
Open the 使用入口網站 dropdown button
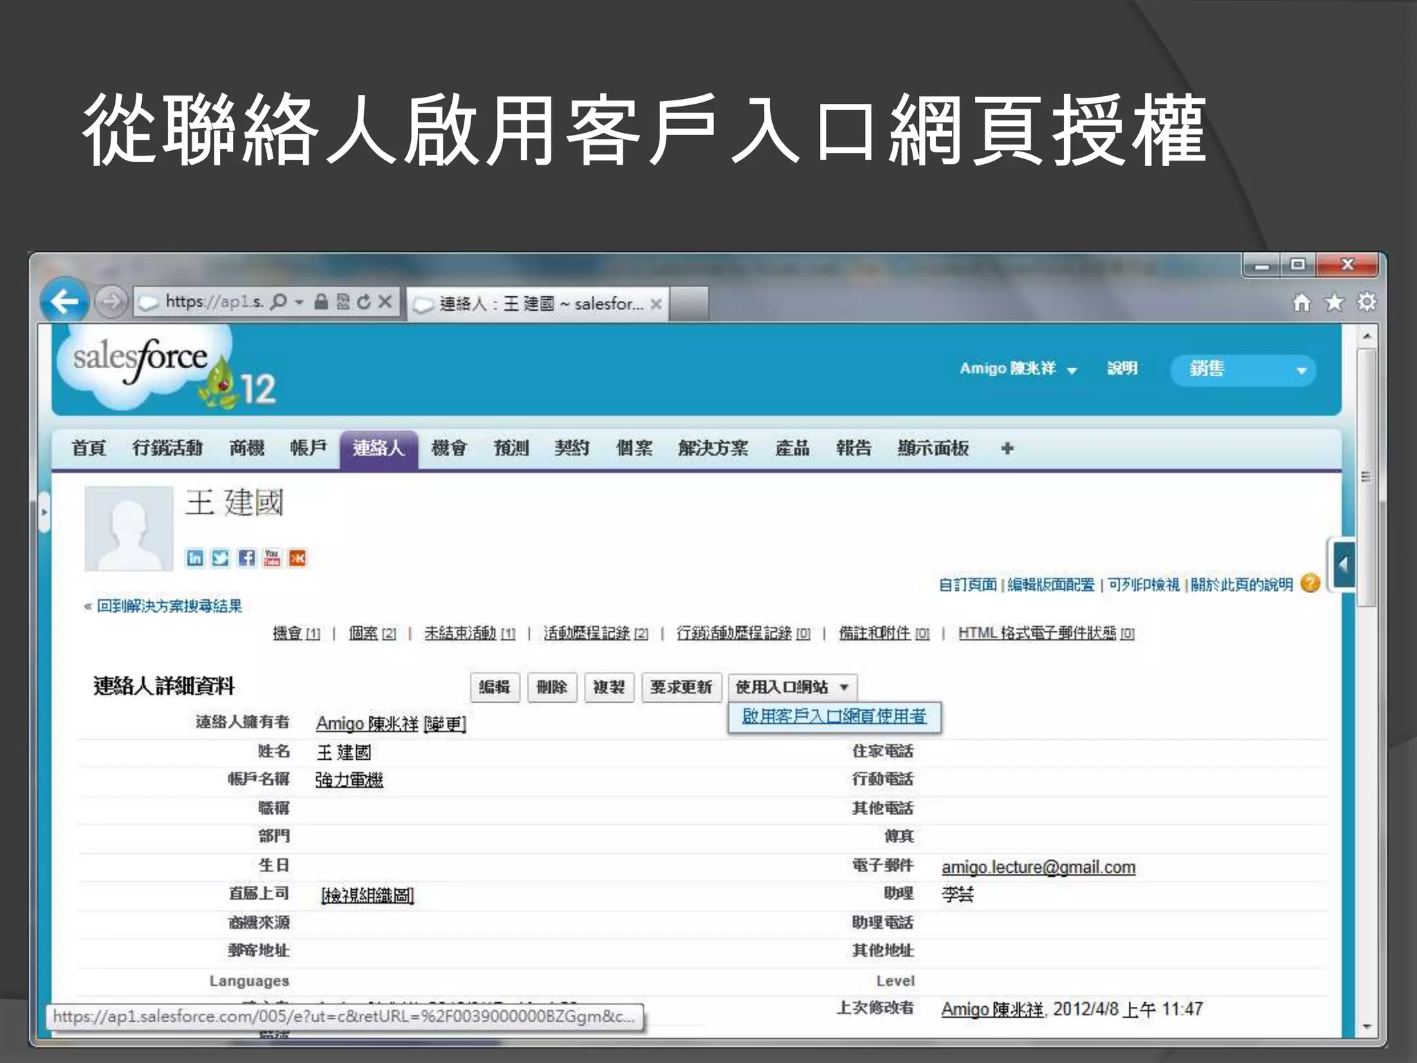click(x=792, y=687)
